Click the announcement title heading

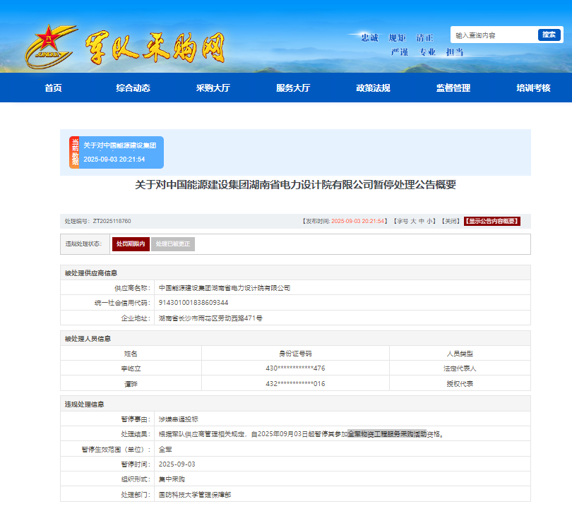[x=295, y=185]
